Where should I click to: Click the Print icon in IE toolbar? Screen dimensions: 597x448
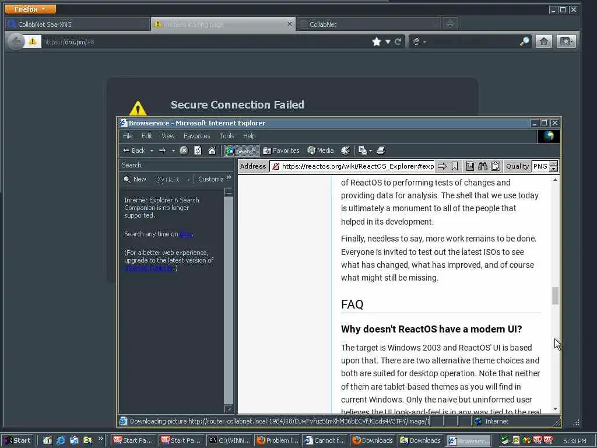[381, 150]
